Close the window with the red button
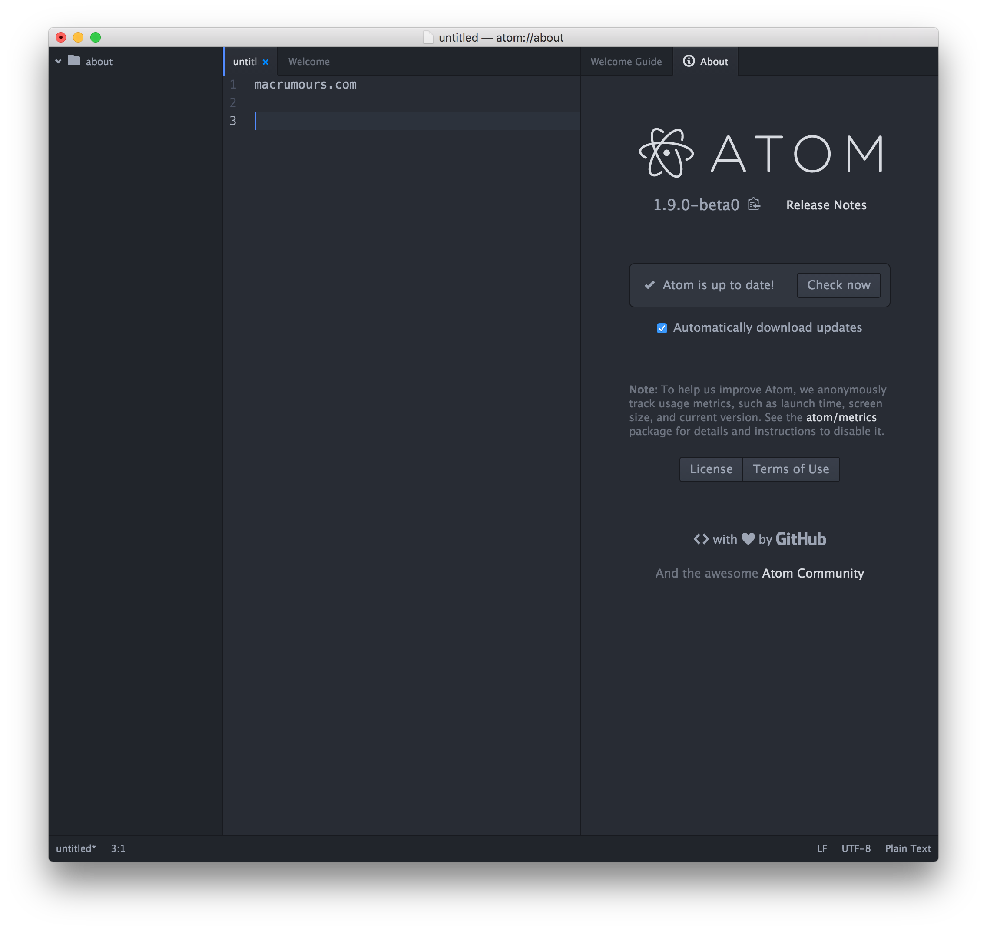This screenshot has width=987, height=931. click(61, 37)
